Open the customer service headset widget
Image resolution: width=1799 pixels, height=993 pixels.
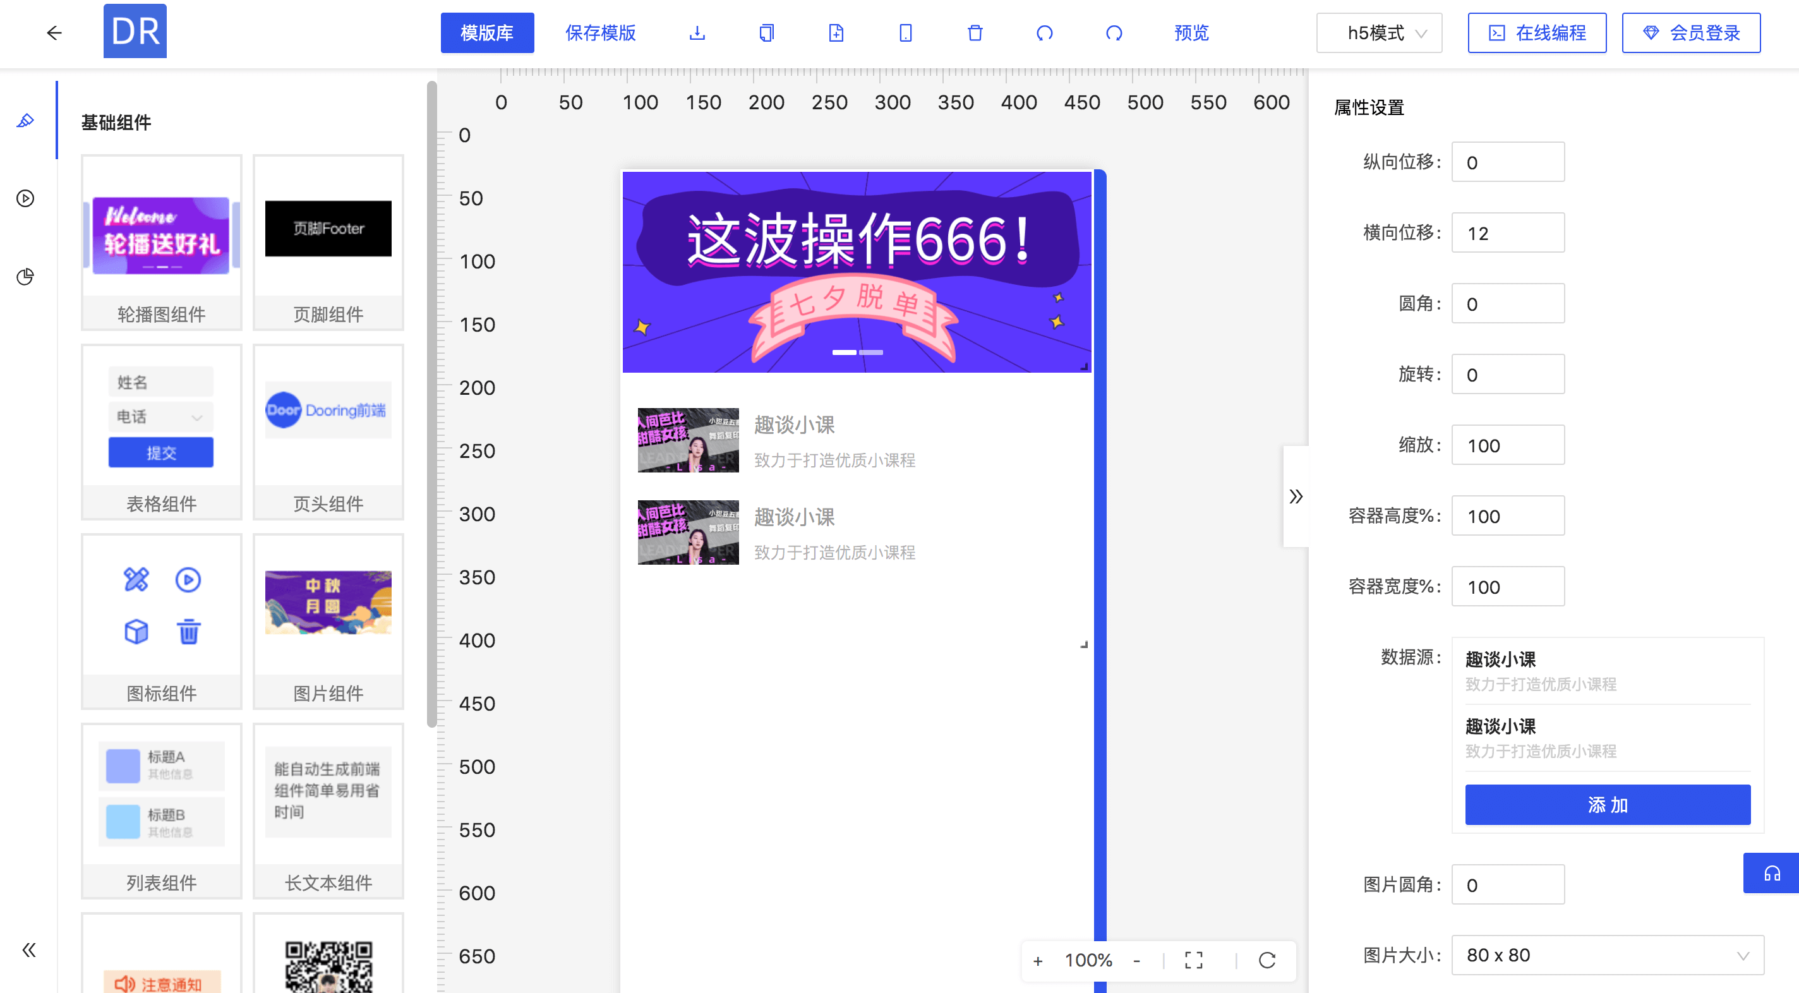(x=1771, y=873)
